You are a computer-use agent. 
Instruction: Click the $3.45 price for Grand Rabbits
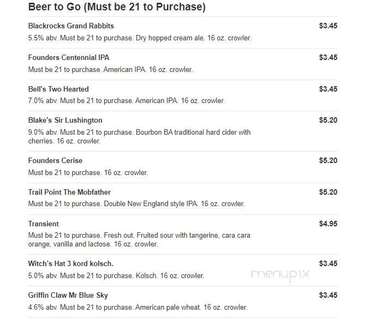tap(328, 26)
